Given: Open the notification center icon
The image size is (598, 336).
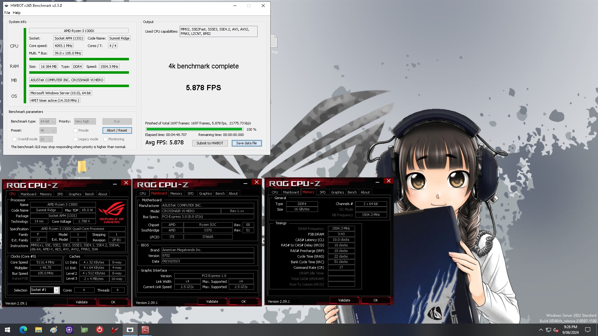Looking at the screenshot, I should click(588, 330).
